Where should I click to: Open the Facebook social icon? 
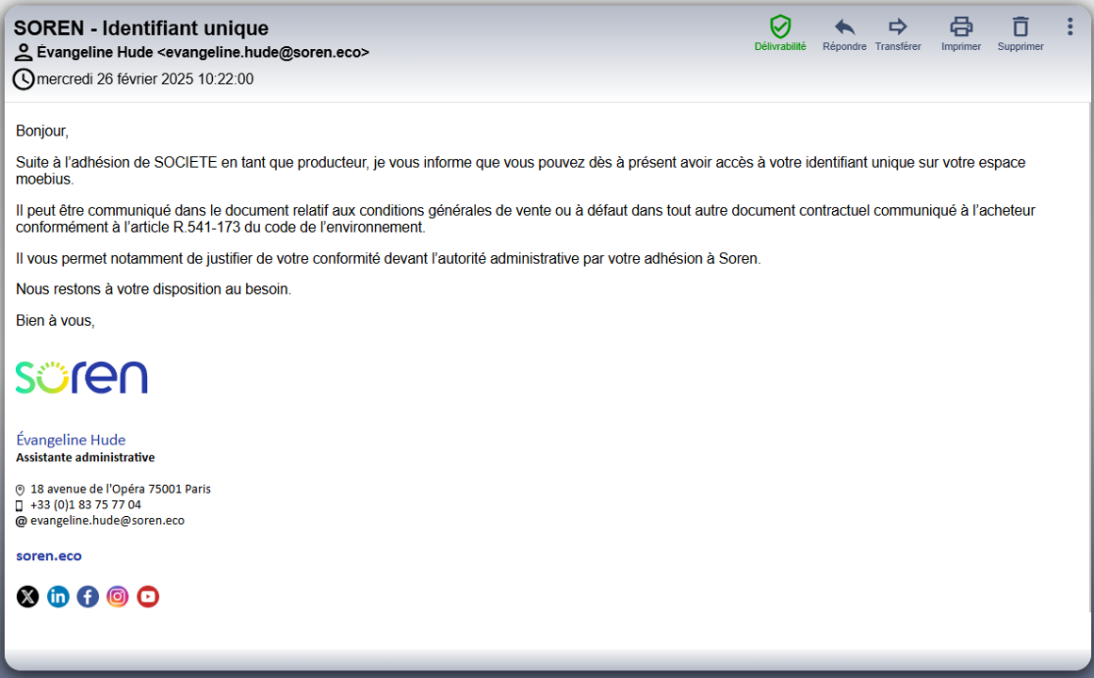pos(88,596)
